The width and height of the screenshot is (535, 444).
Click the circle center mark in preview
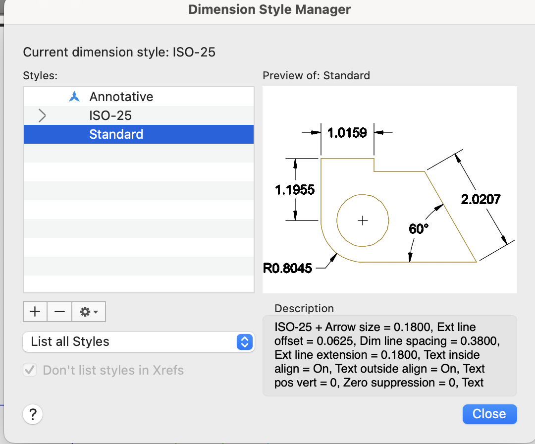point(363,221)
